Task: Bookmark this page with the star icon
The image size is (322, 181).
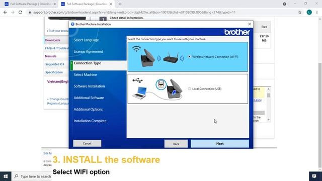Action: click(300, 12)
